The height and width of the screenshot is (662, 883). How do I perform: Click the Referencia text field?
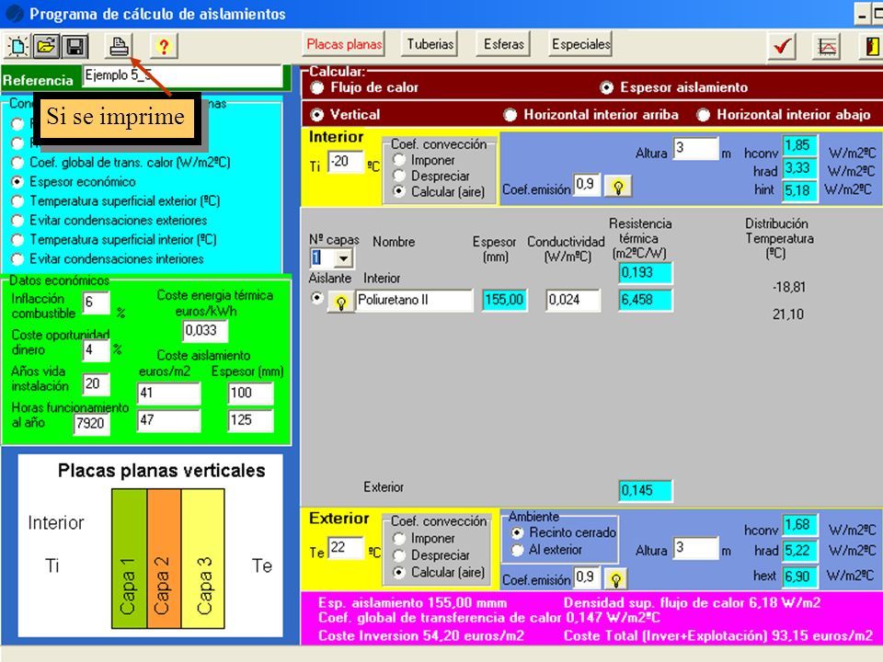[182, 76]
